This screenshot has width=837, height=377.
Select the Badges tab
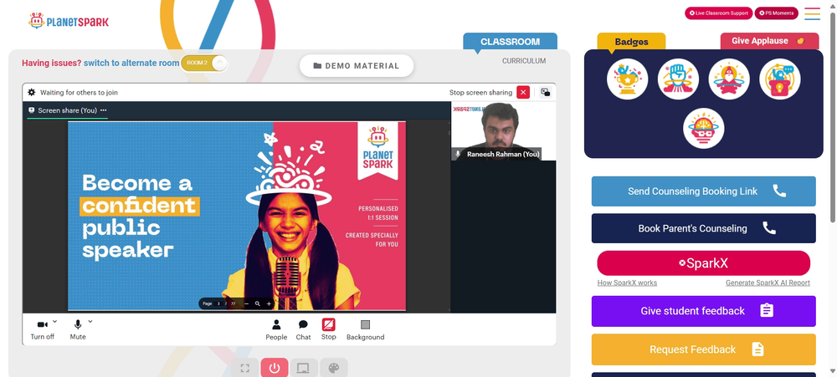click(x=631, y=42)
